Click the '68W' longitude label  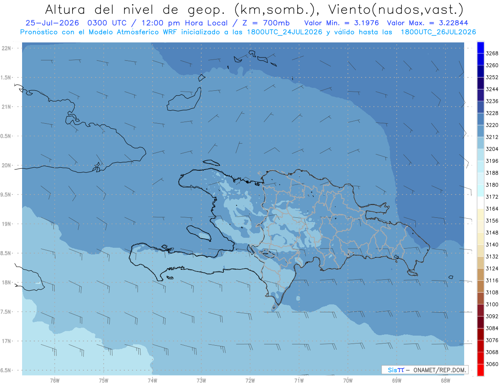click(445, 380)
